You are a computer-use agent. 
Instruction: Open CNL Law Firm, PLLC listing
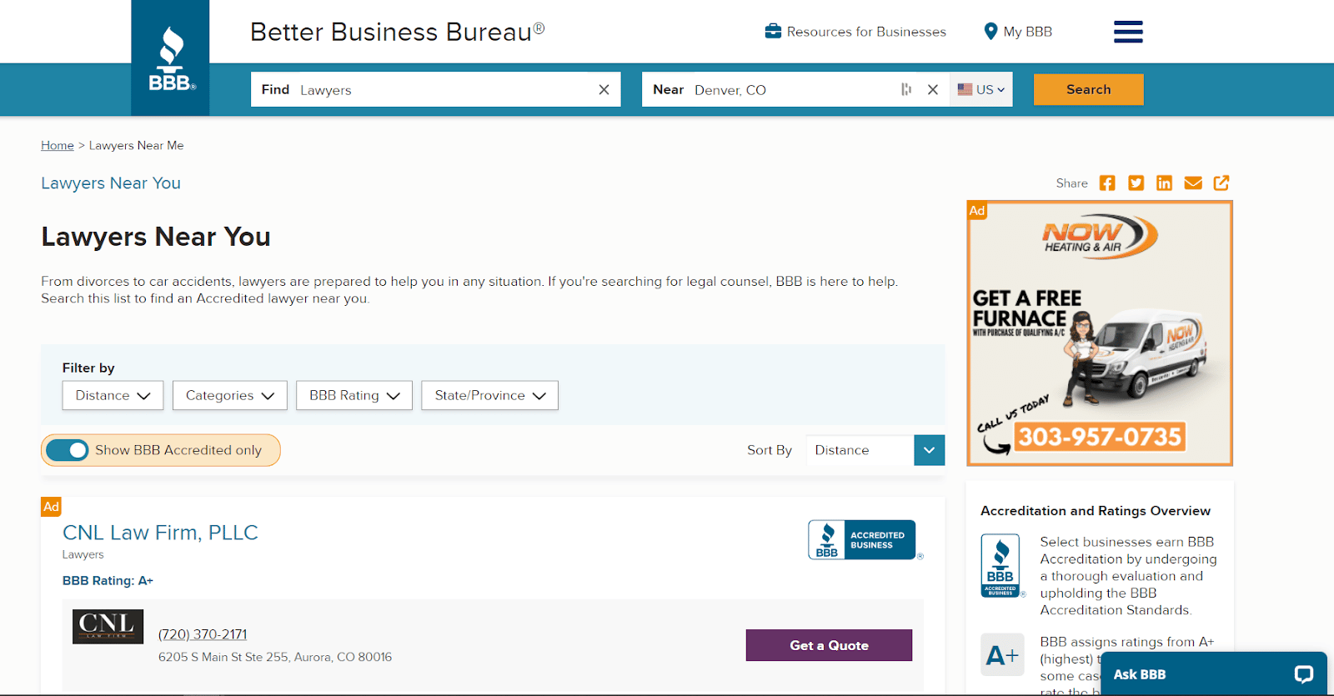click(x=160, y=533)
